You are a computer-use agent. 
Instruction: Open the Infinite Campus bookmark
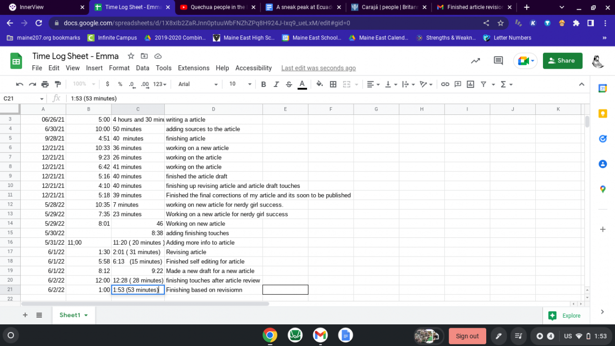112,37
